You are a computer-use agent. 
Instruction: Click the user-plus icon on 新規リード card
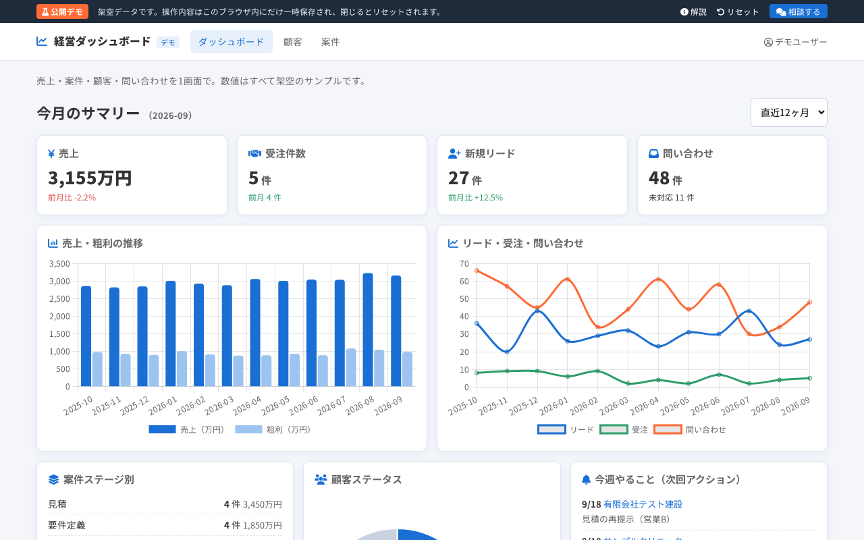click(x=454, y=153)
